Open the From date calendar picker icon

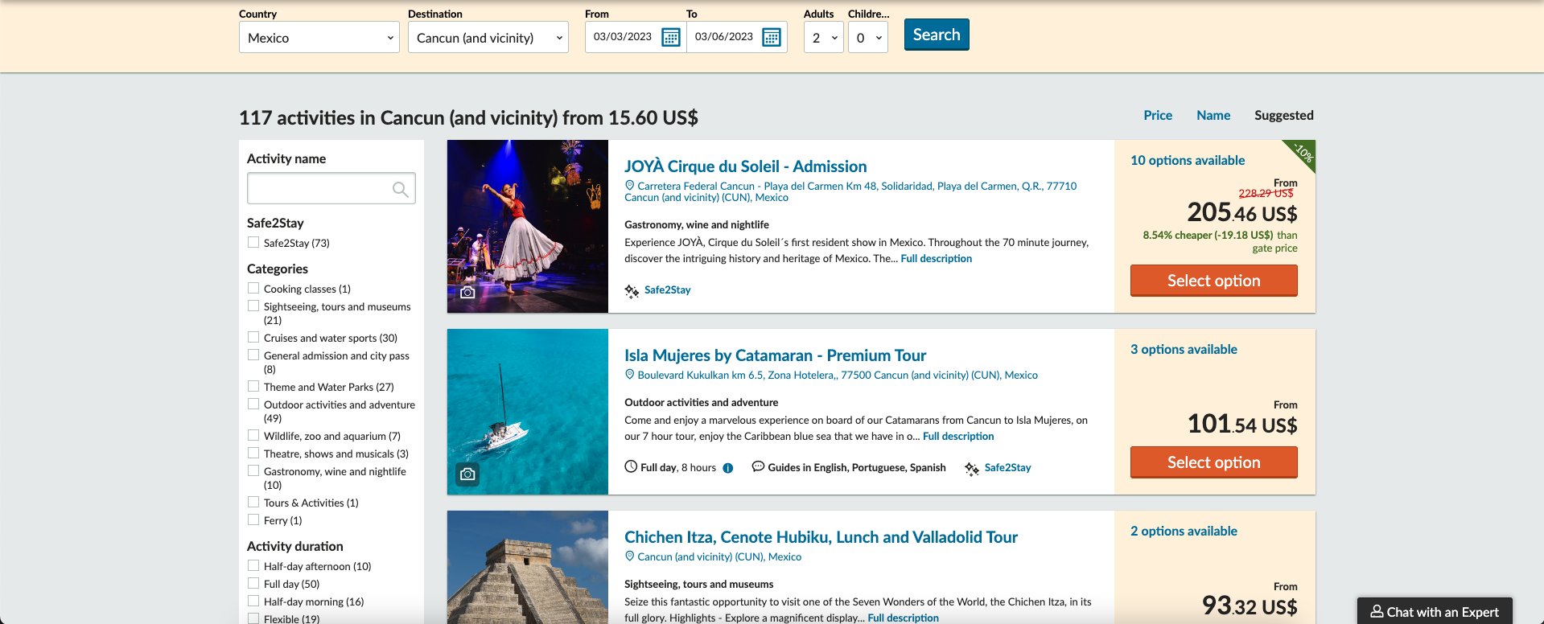[670, 37]
